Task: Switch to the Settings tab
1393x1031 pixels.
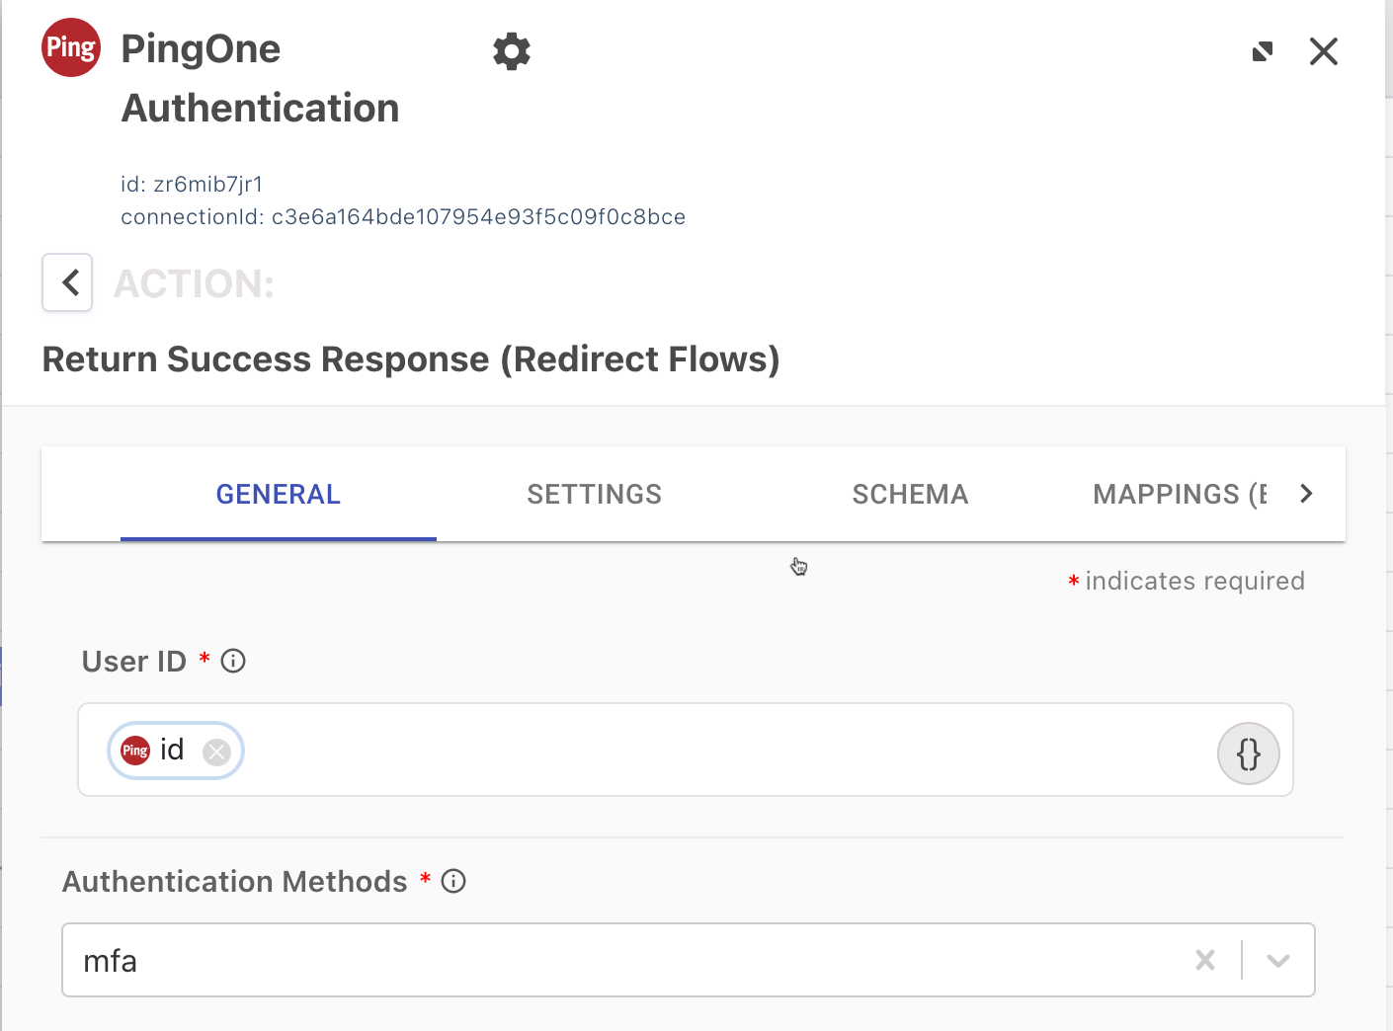Action: pos(594,494)
